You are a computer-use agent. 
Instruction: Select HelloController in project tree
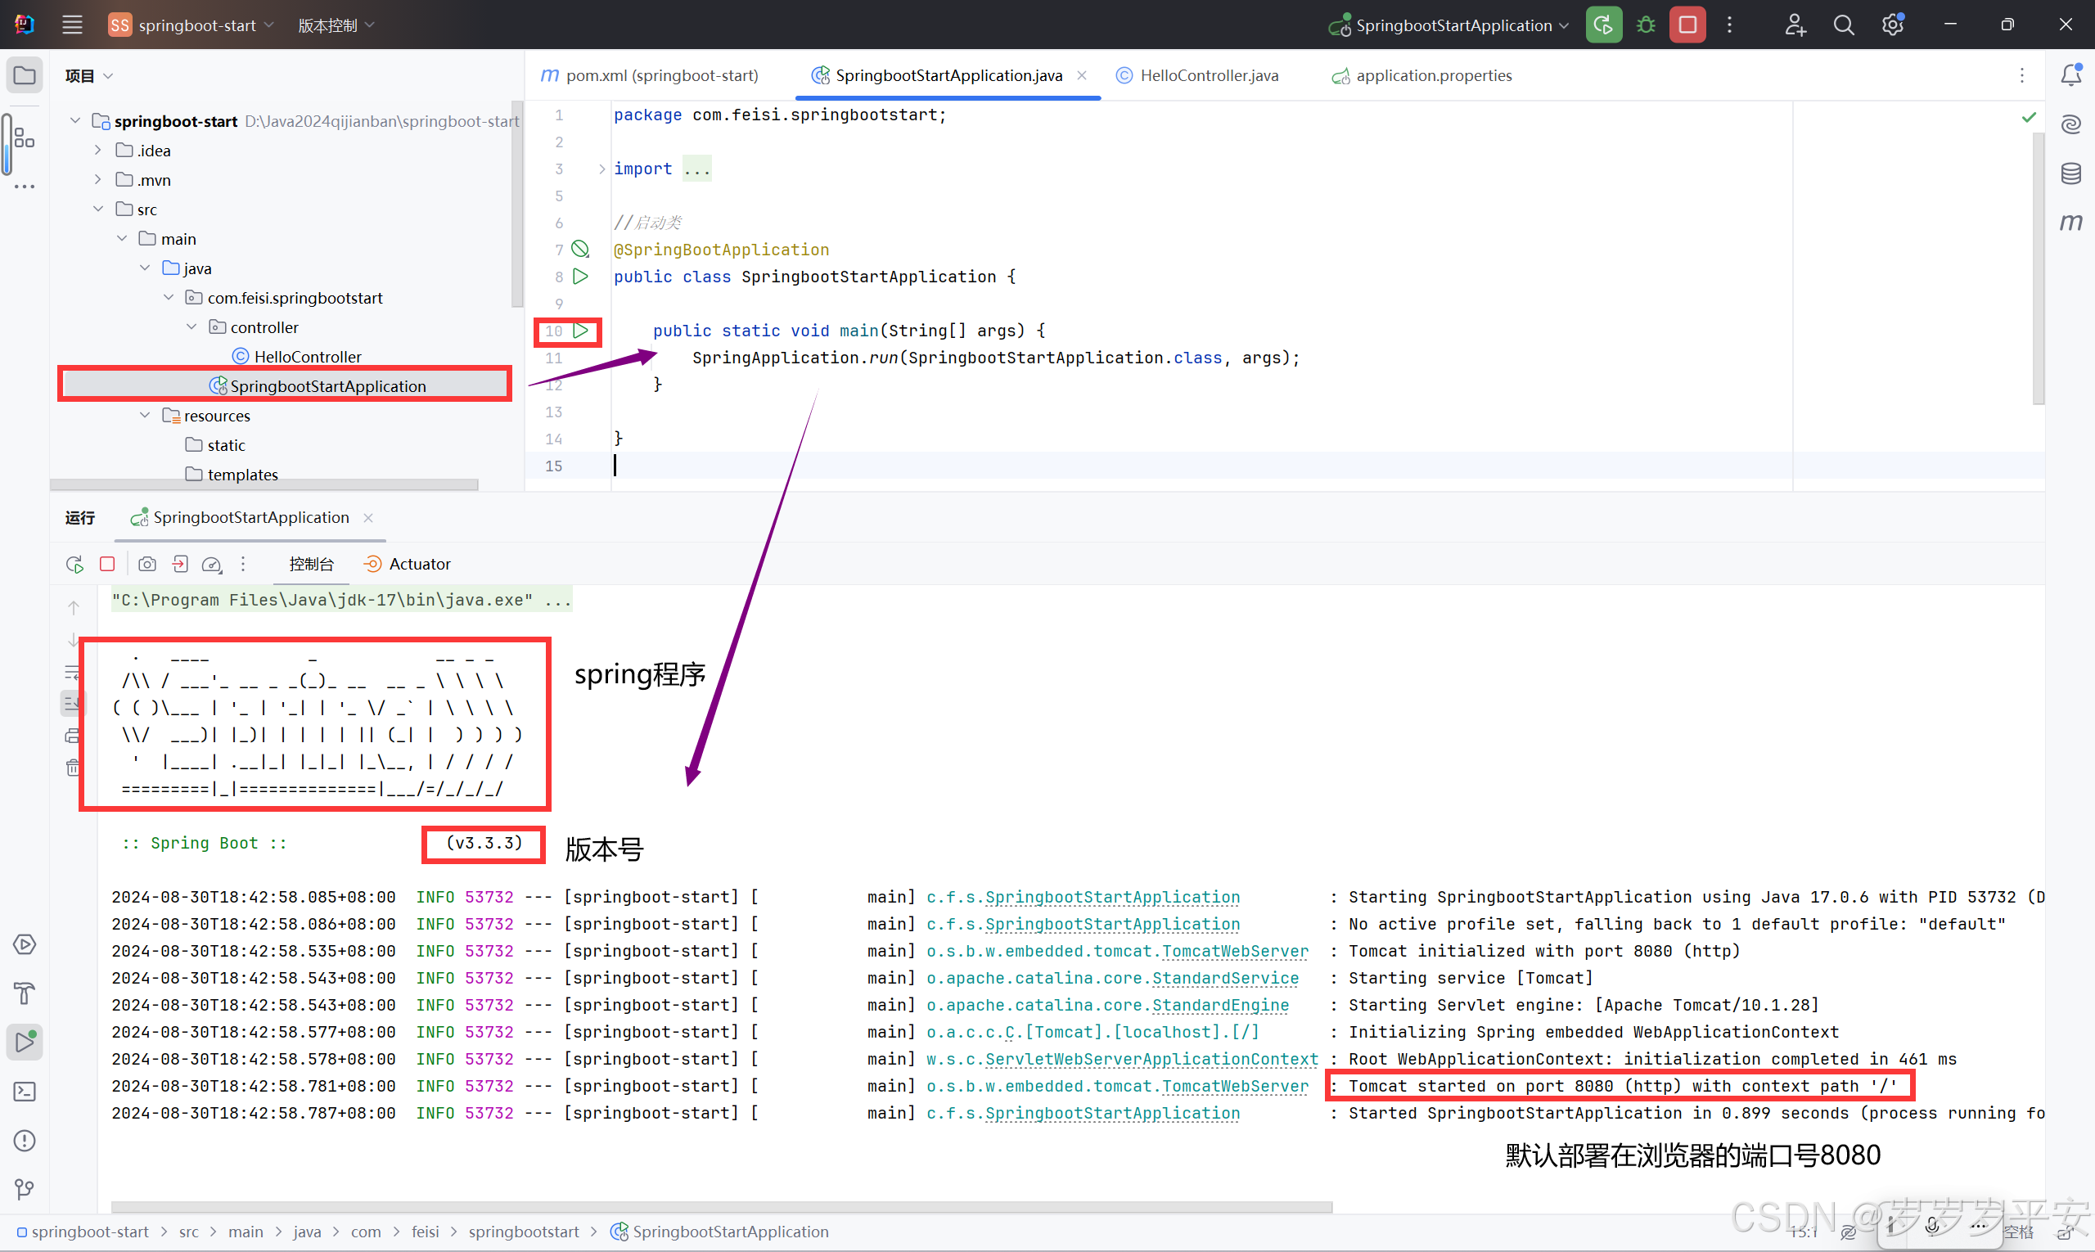308,357
